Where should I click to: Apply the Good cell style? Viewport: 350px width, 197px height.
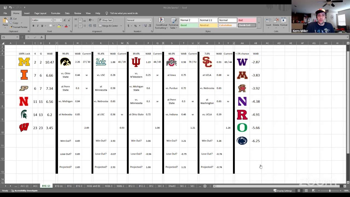tap(189, 25)
